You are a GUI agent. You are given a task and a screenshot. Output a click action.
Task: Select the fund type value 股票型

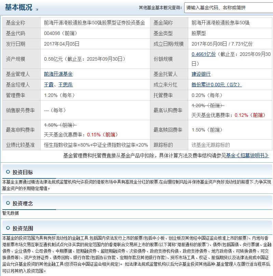tap(199, 33)
